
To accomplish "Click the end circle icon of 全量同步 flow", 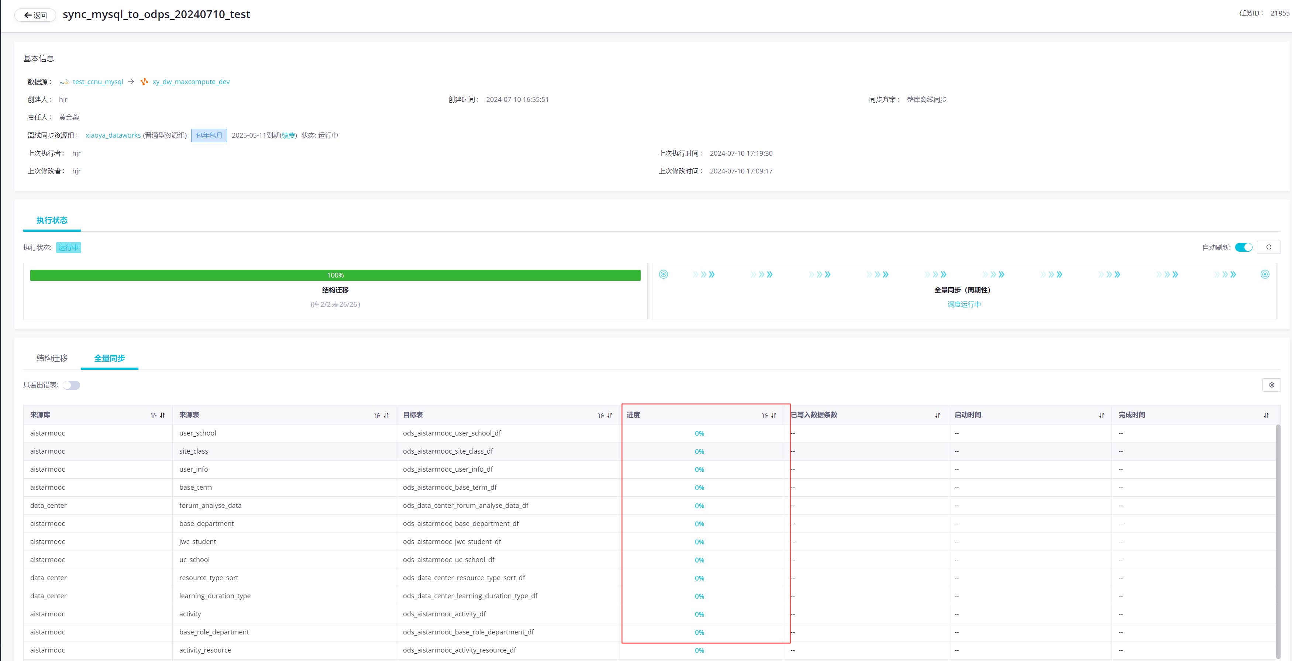I will 1264,274.
